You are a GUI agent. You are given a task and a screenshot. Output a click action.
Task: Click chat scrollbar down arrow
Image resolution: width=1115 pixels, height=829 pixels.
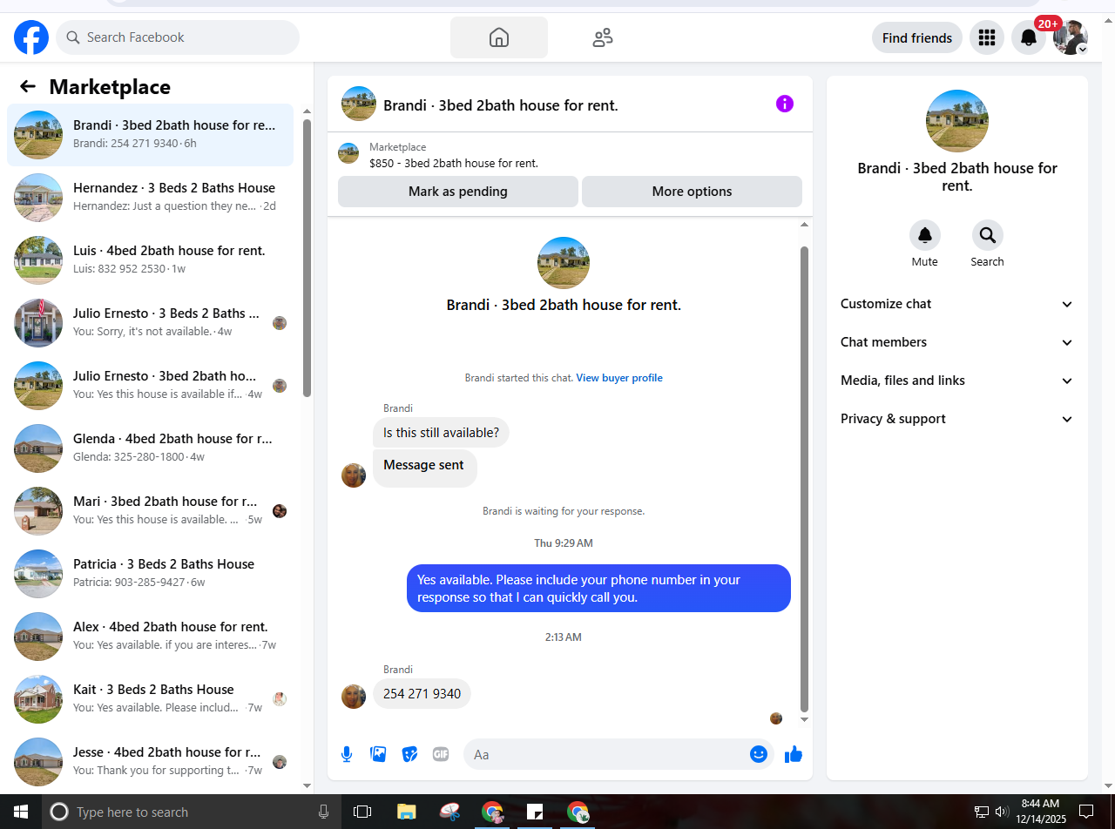(804, 720)
